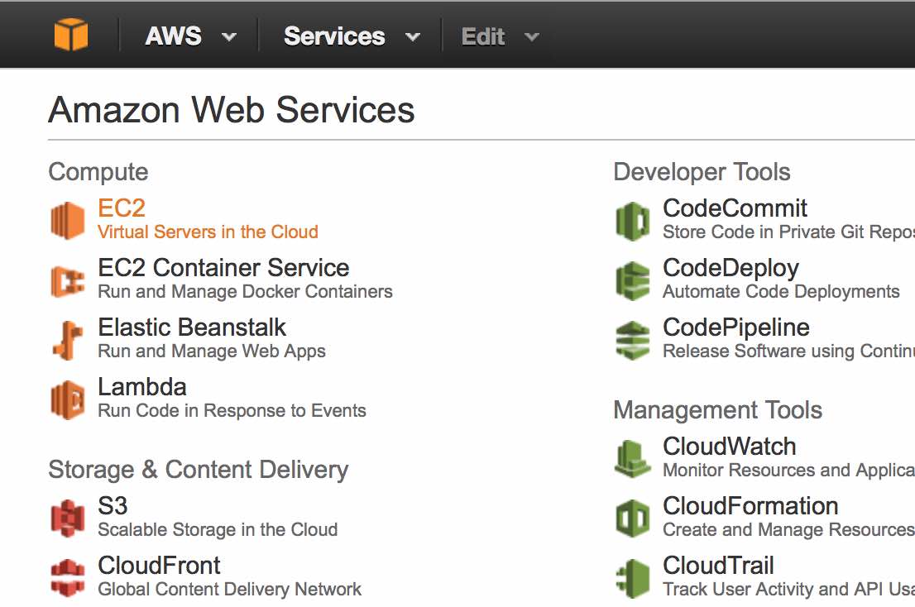This screenshot has height=607, width=915.
Task: Click the 'Amazon Web Services' page title
Action: (x=231, y=110)
